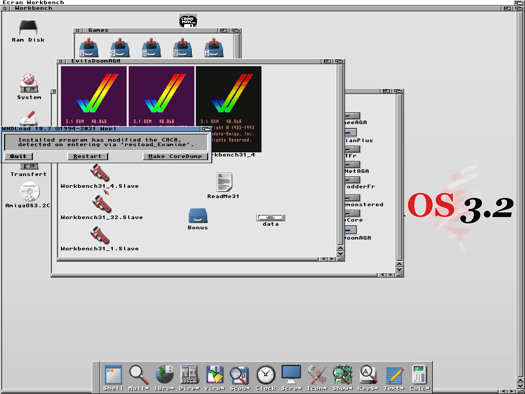Launch the Scout dock icon

(239, 374)
